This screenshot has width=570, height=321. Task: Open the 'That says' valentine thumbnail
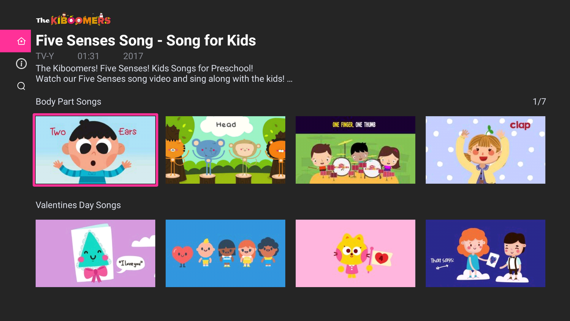tap(485, 253)
